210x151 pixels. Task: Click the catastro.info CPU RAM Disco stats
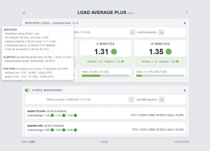158,130
